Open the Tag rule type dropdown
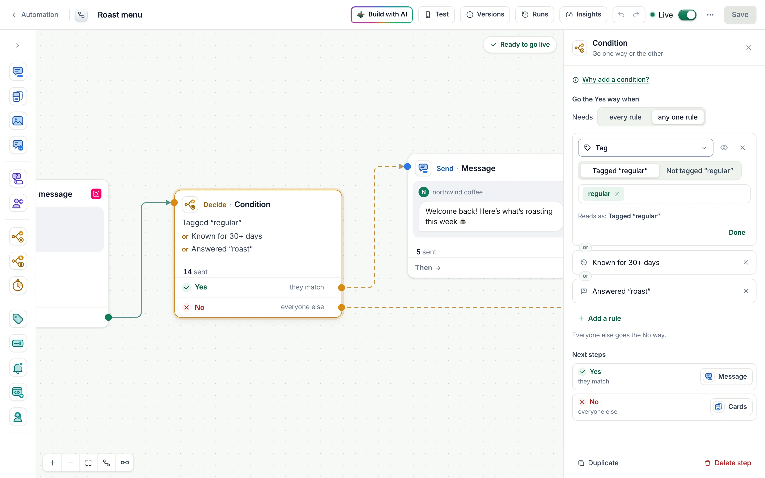Screen dimensions: 765x478 (x=645, y=148)
